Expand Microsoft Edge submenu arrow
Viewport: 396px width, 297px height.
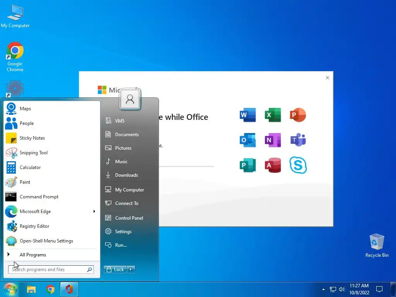pyautogui.click(x=94, y=212)
